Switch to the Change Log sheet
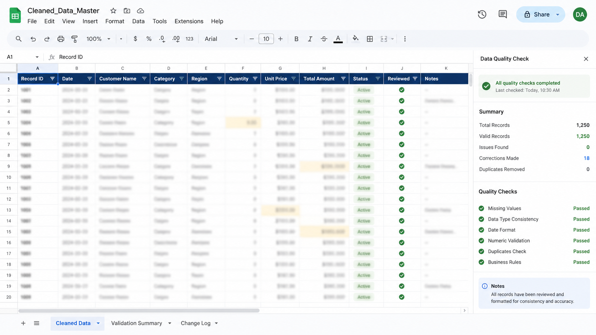 [x=195, y=323]
